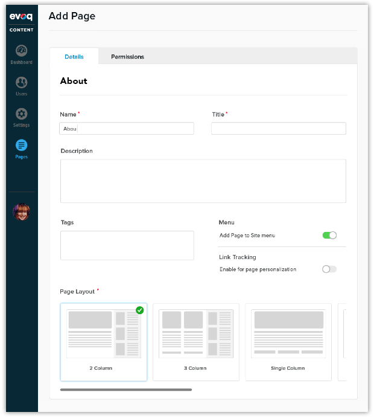
Task: Enable page personalization link tracking toggle
Action: click(329, 269)
